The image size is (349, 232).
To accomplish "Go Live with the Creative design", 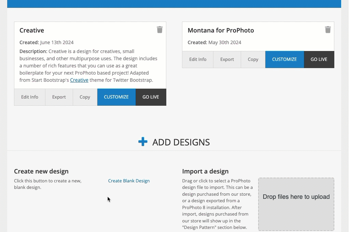I will coord(151,97).
